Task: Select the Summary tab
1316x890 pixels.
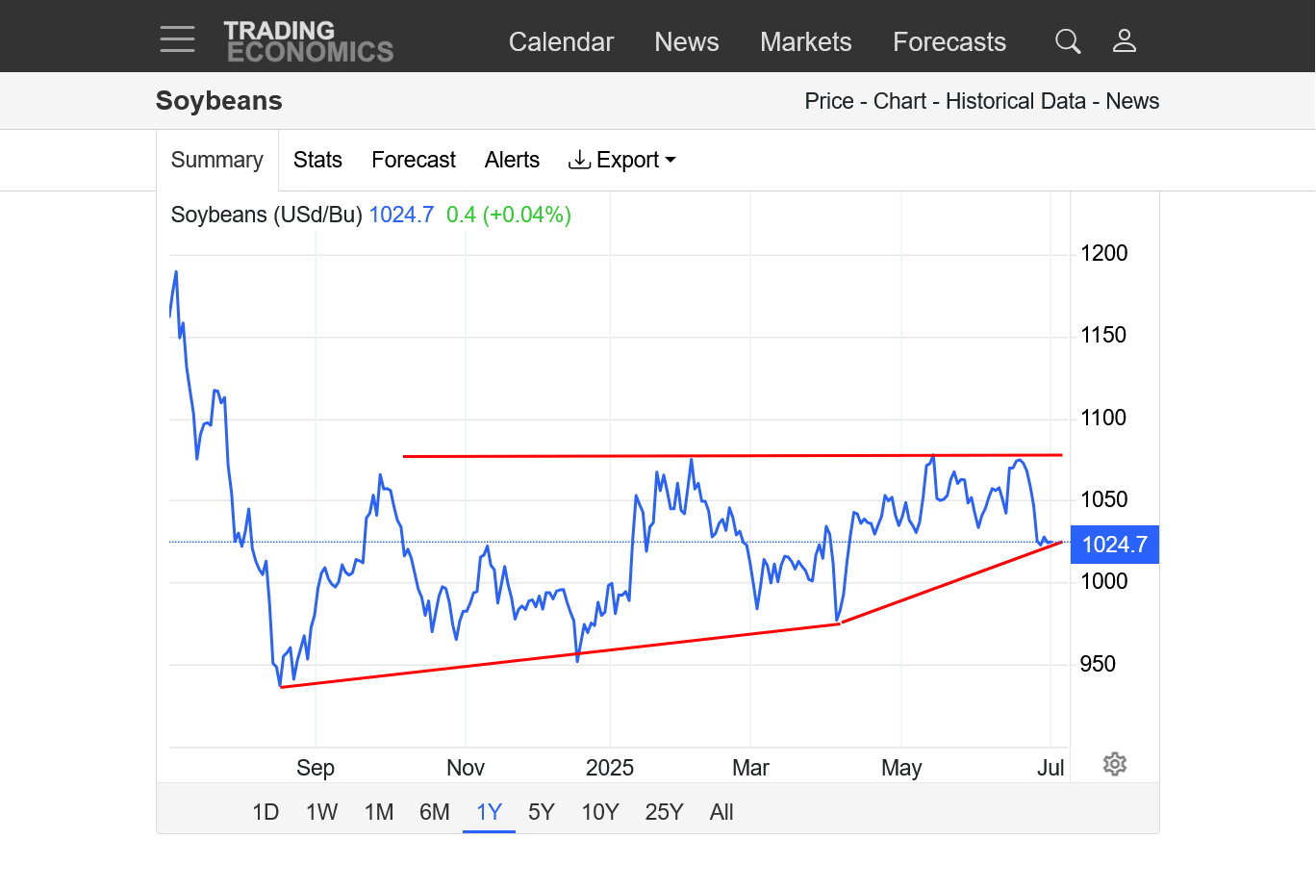Action: 217,161
